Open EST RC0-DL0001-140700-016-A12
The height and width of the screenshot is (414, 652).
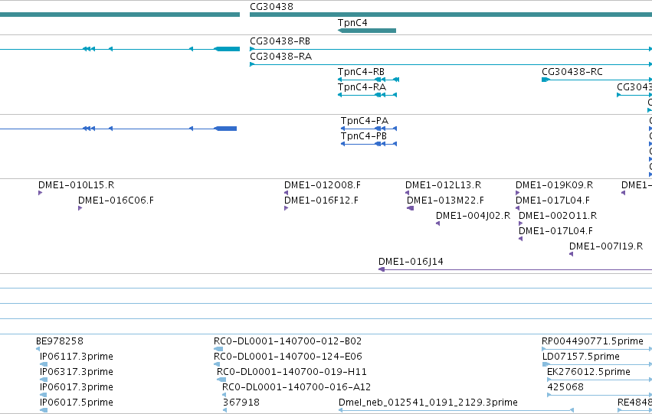(297, 387)
